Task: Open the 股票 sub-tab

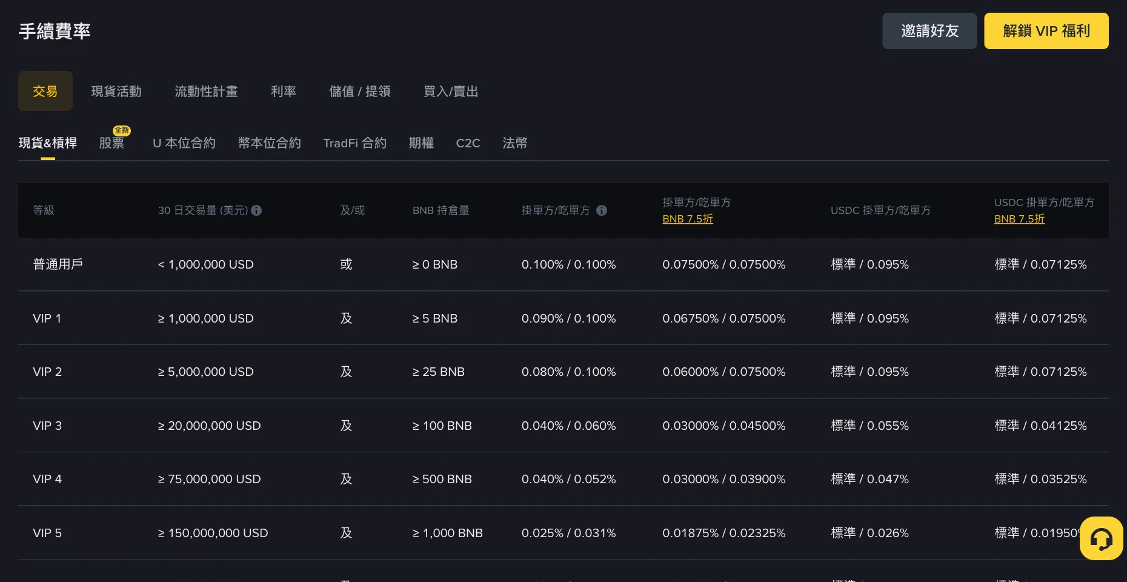Action: [x=111, y=143]
